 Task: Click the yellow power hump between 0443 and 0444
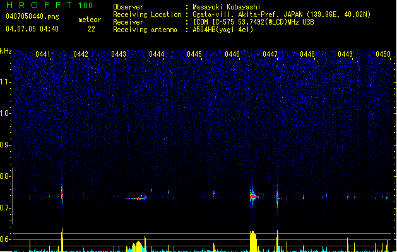coord(137,247)
